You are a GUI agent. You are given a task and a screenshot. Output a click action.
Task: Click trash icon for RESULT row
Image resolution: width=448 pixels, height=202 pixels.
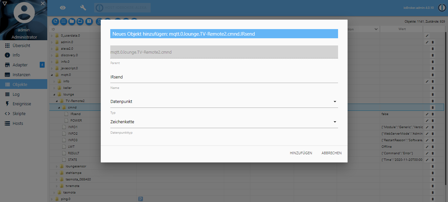(433, 153)
